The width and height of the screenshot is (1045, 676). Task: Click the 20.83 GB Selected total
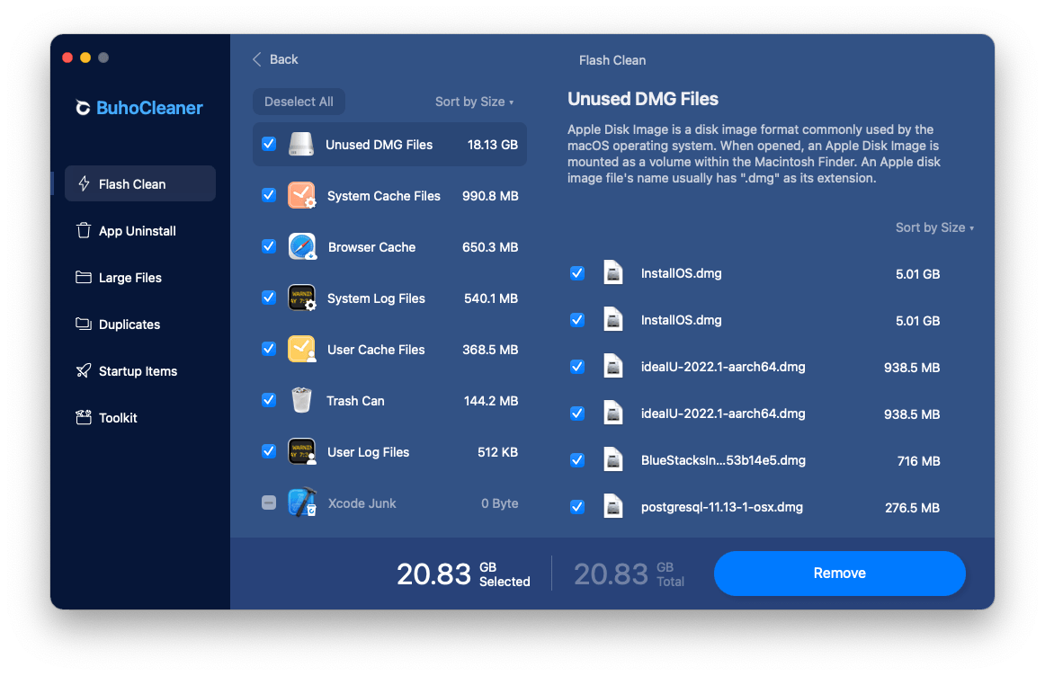(x=463, y=574)
